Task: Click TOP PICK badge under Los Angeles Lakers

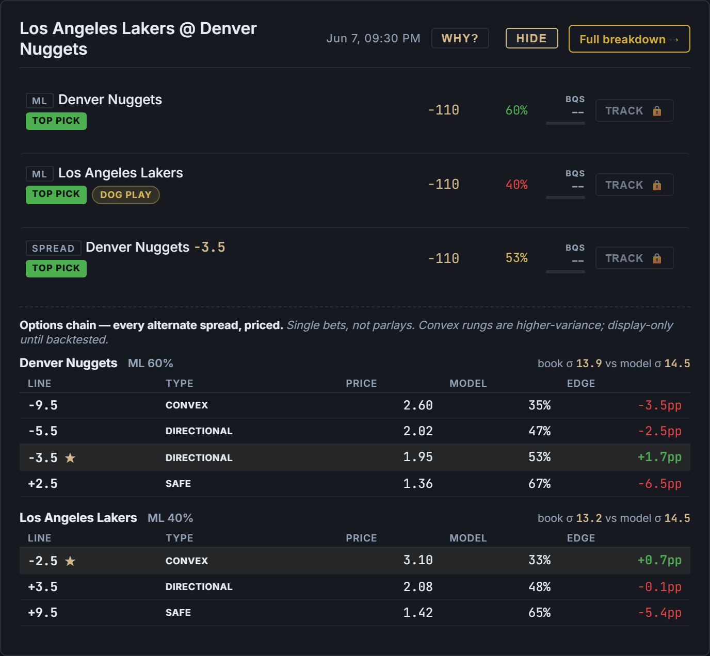Action: click(56, 194)
